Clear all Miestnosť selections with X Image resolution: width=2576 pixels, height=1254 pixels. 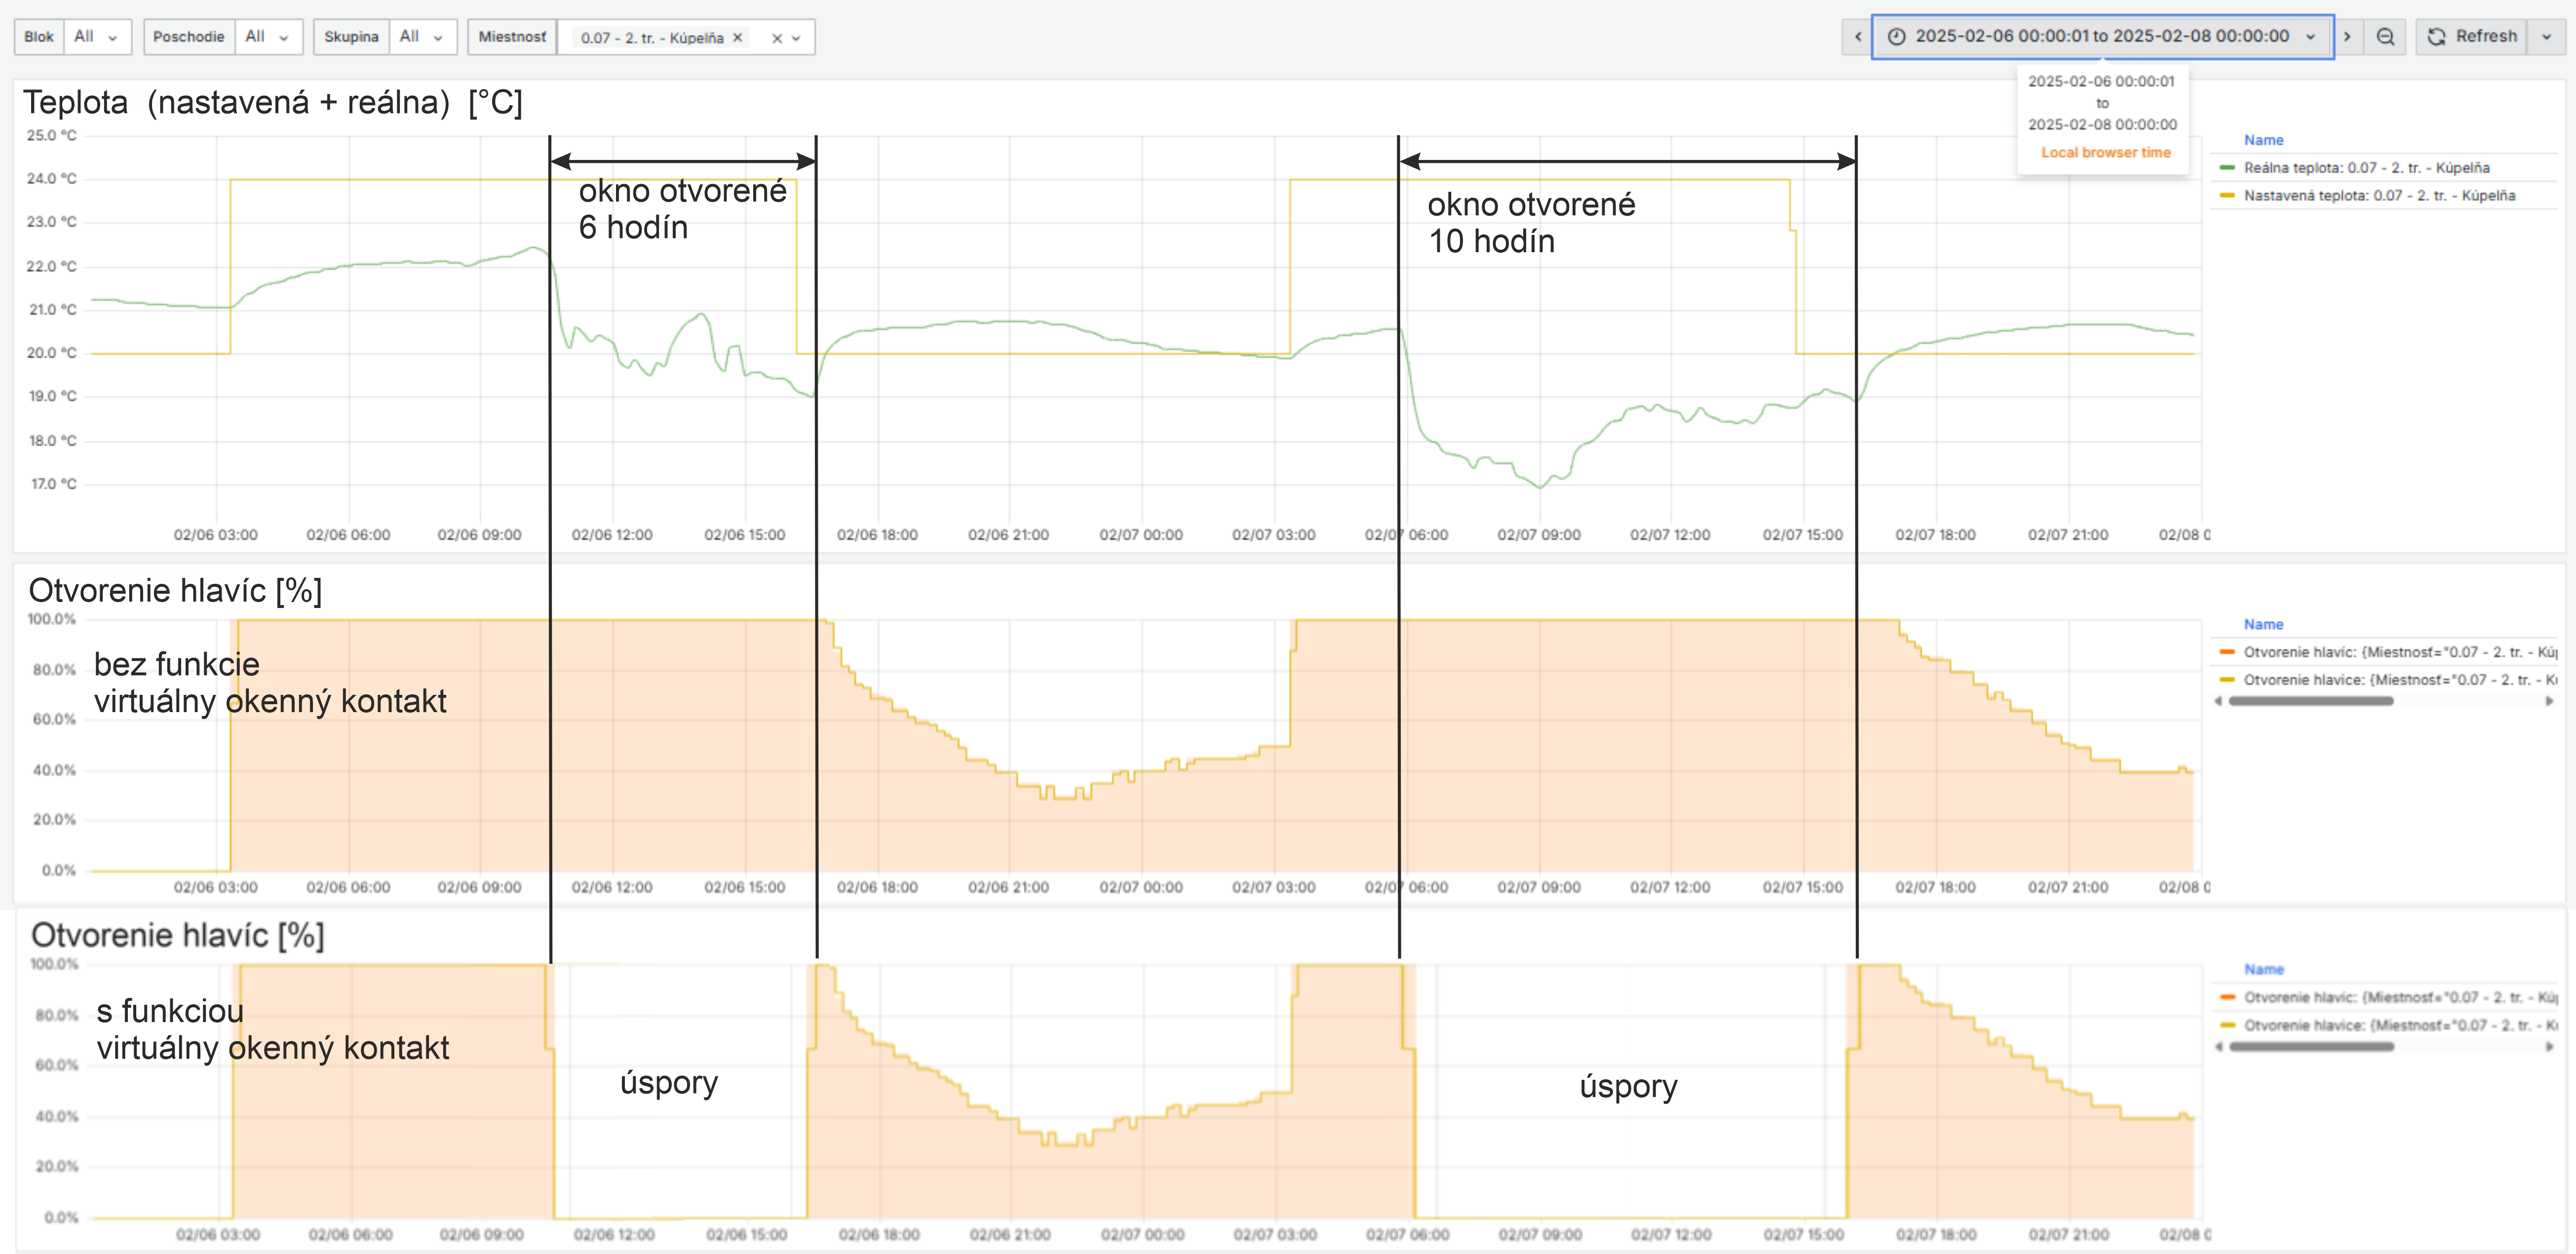click(x=776, y=38)
